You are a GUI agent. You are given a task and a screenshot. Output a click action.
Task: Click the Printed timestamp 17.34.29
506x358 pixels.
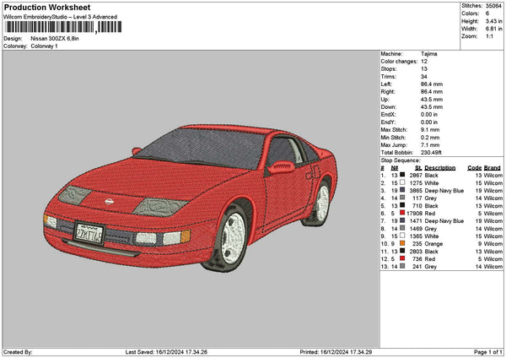click(x=361, y=352)
